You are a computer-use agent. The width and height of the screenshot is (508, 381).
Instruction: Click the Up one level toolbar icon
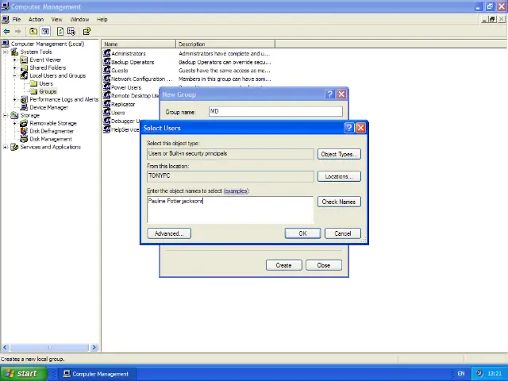[x=33, y=32]
